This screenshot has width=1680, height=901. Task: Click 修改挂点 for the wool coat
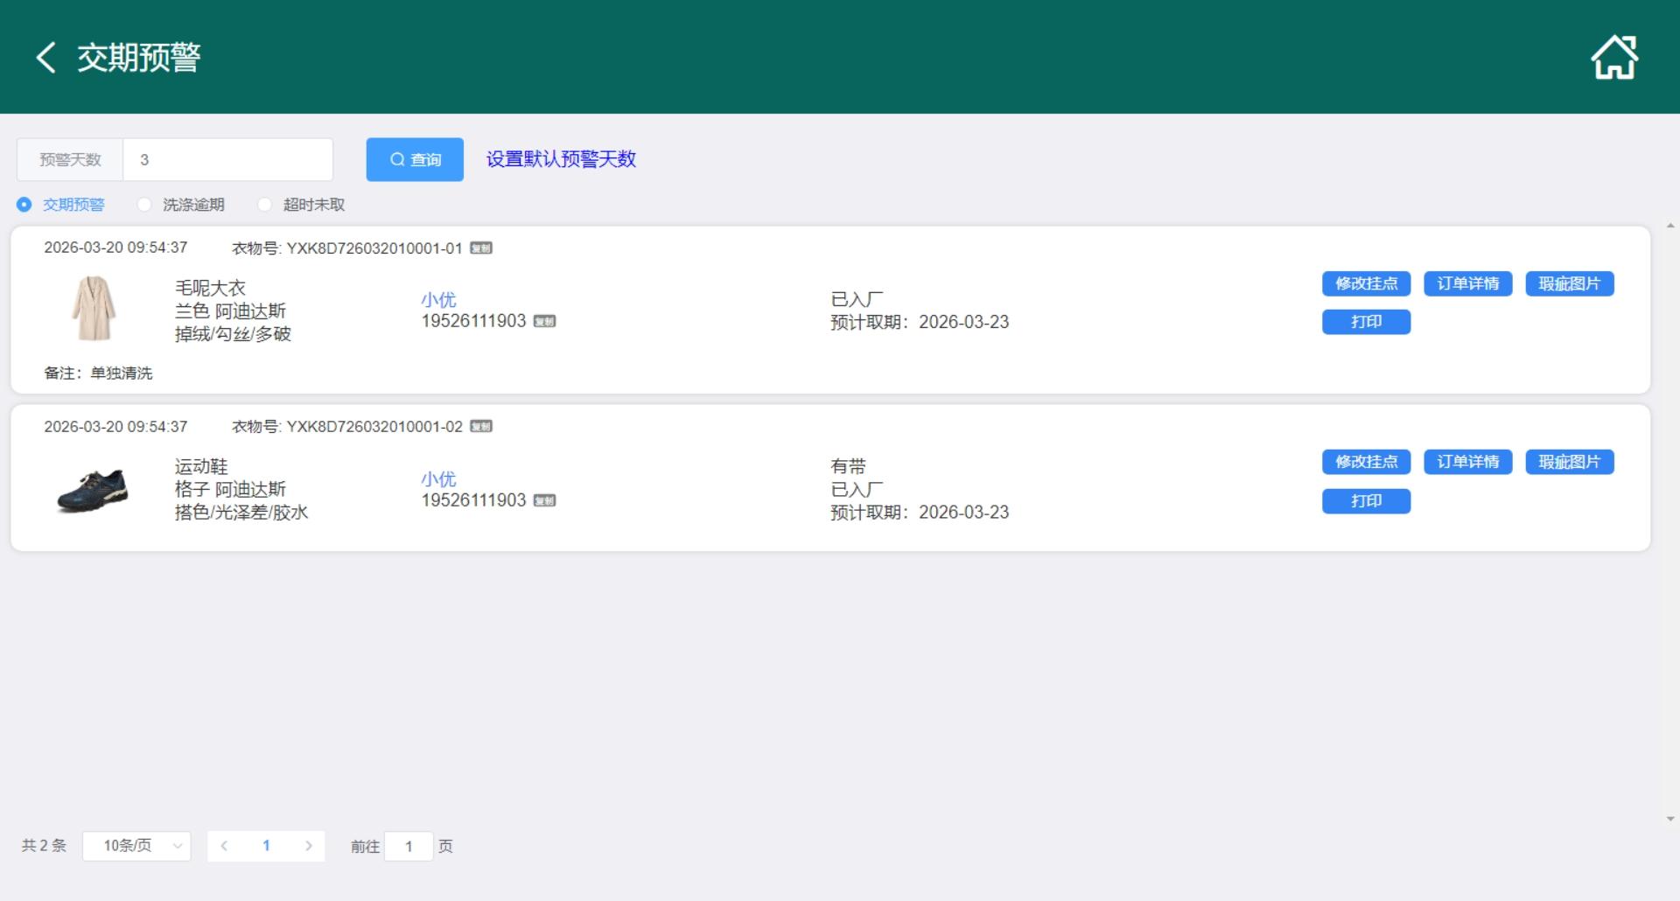tap(1366, 283)
